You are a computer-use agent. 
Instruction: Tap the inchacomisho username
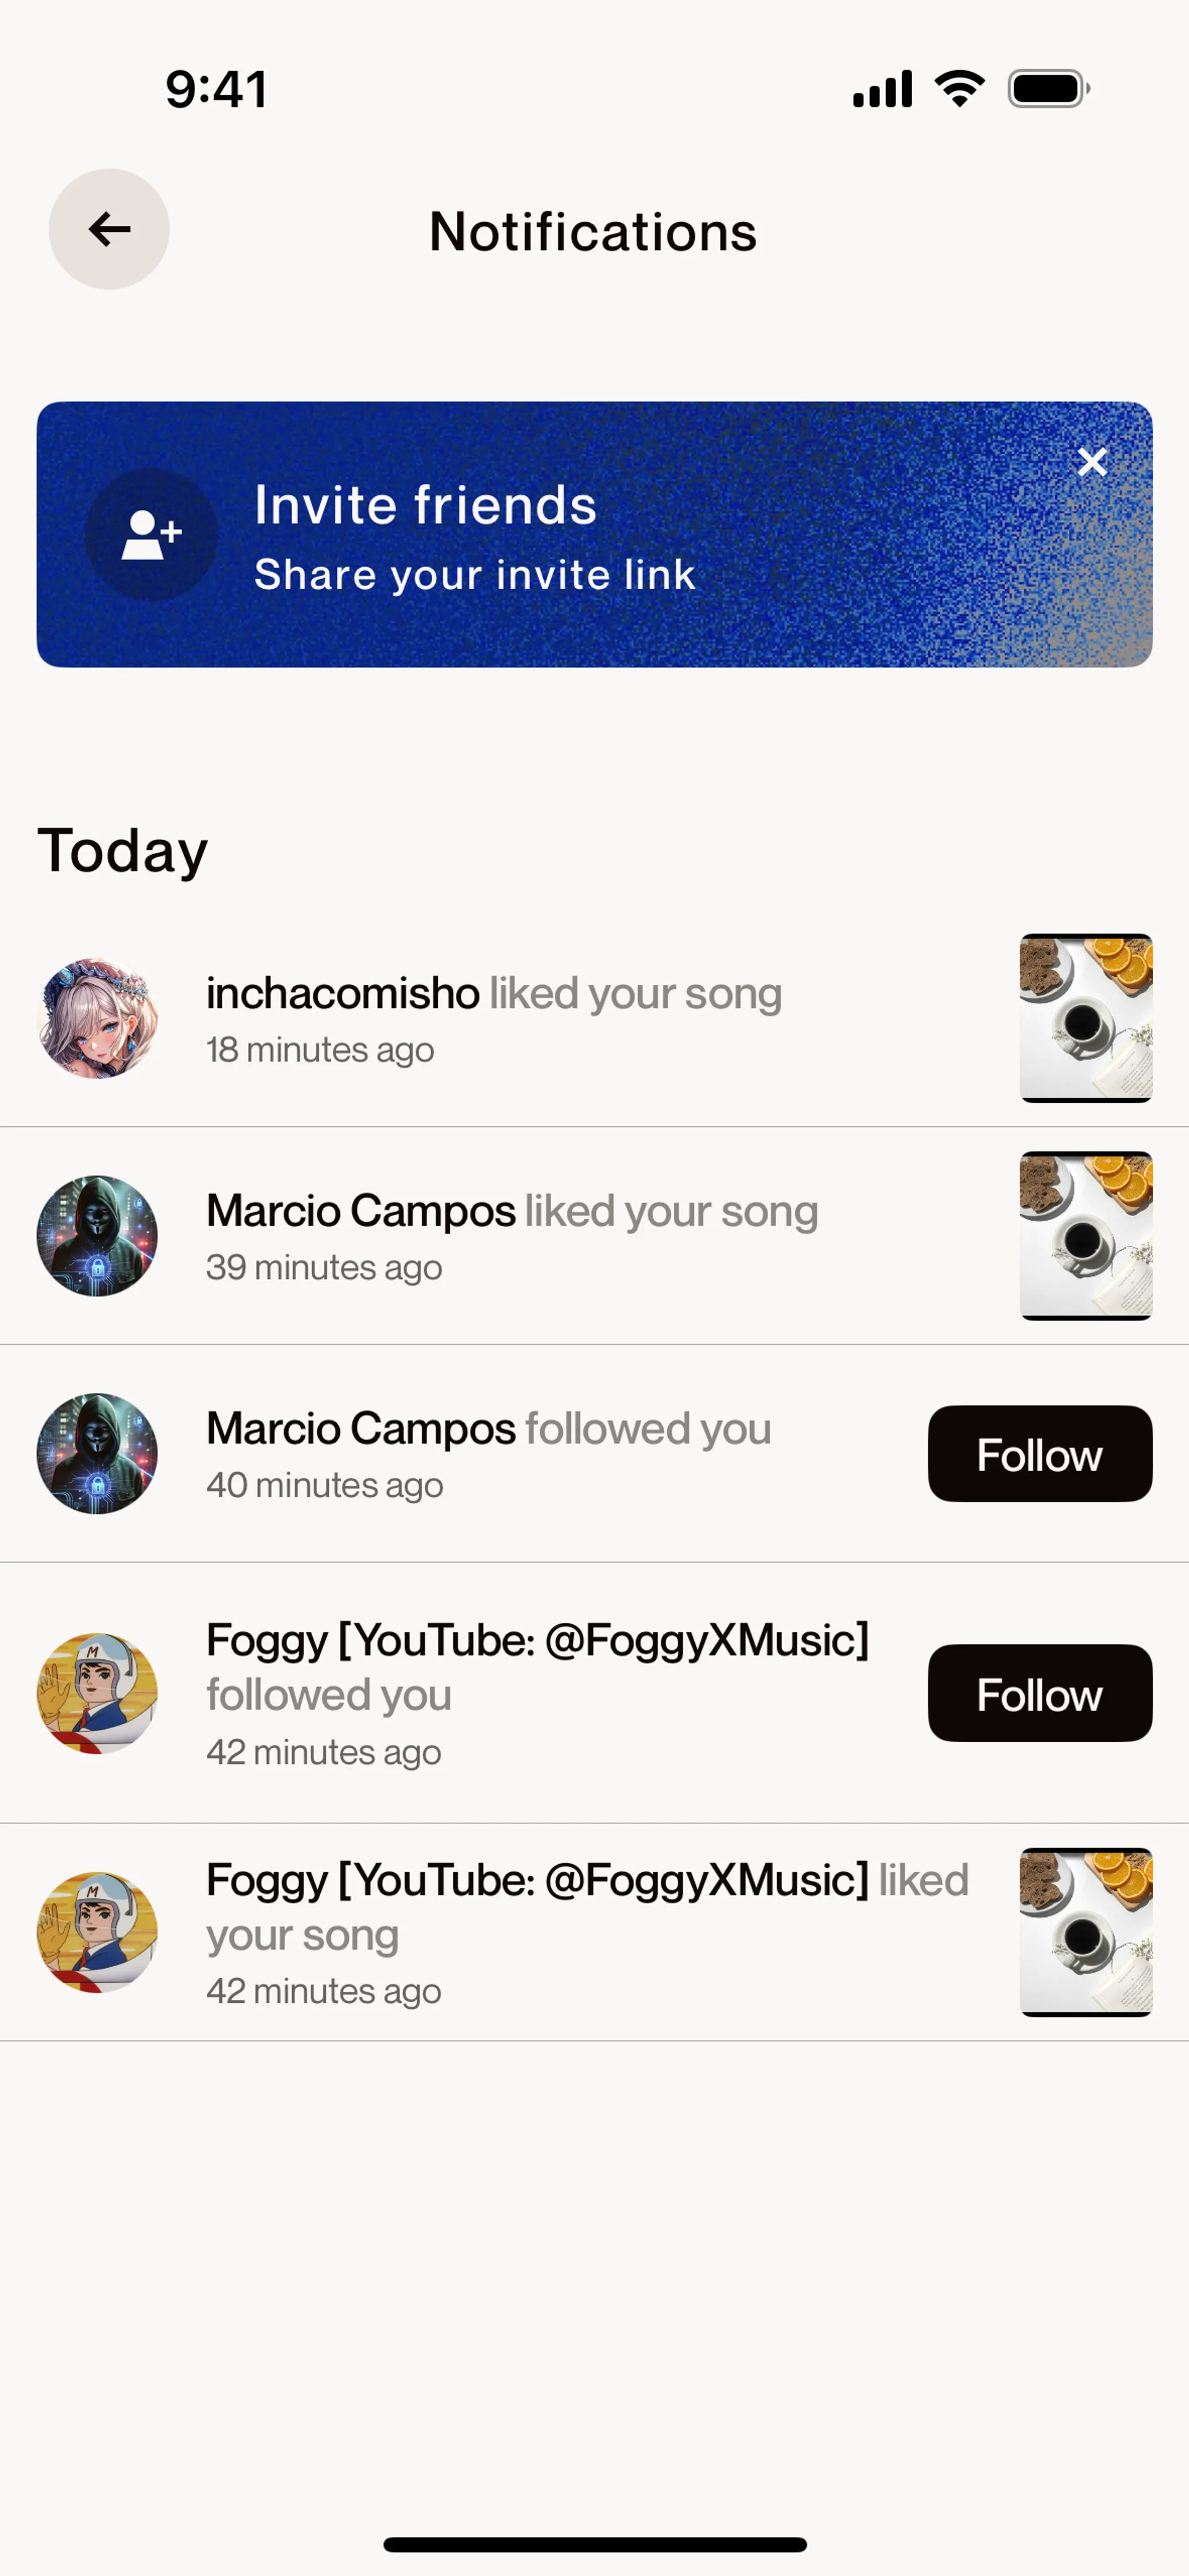click(342, 994)
